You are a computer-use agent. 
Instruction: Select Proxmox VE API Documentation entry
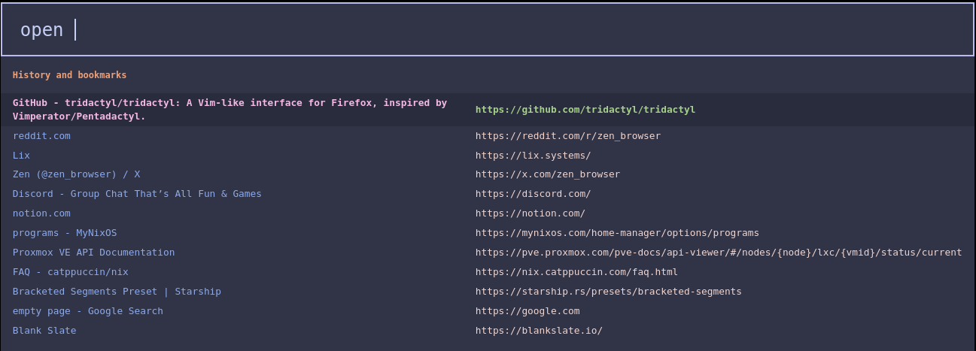point(93,253)
